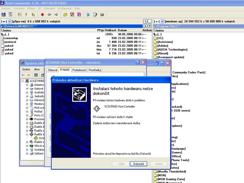Switch to the Obecné tab
244x183 pixels.
[53, 70]
